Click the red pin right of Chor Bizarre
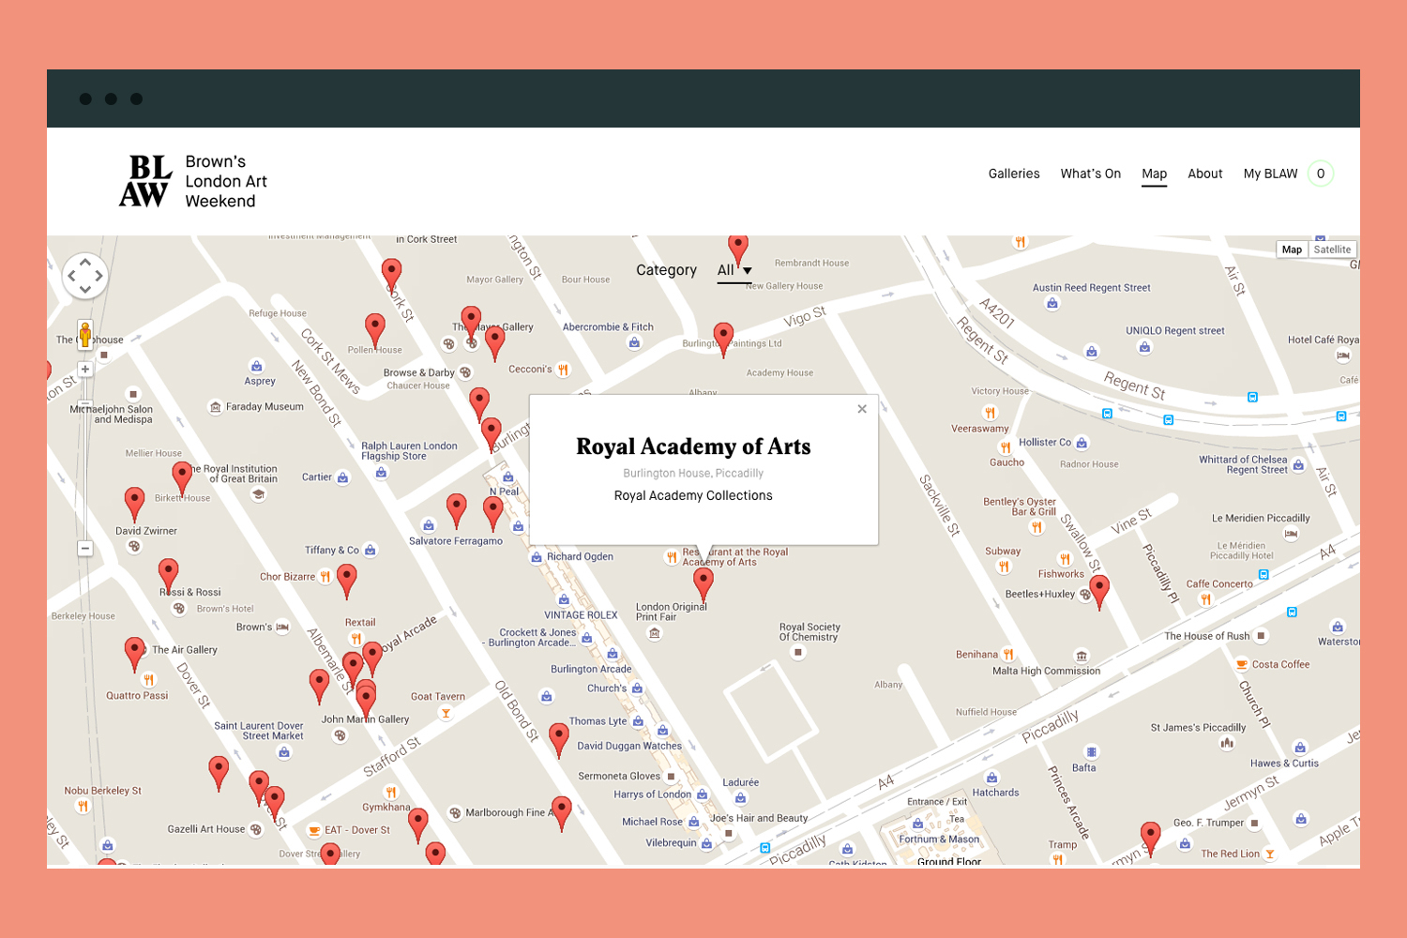Viewport: 1407px width, 938px height. [346, 580]
